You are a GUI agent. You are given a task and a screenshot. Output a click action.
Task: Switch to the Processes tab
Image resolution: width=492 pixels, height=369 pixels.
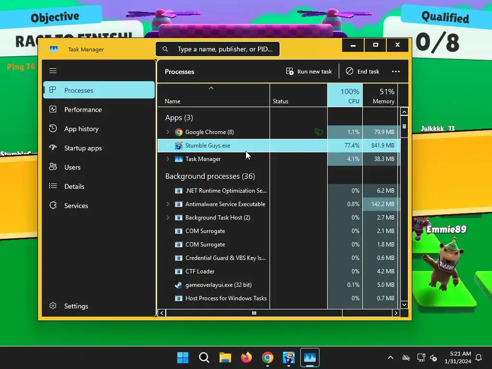(x=99, y=90)
